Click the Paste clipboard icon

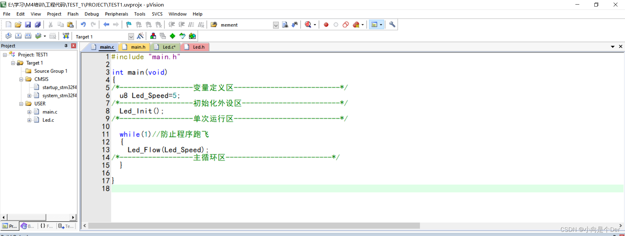click(70, 24)
